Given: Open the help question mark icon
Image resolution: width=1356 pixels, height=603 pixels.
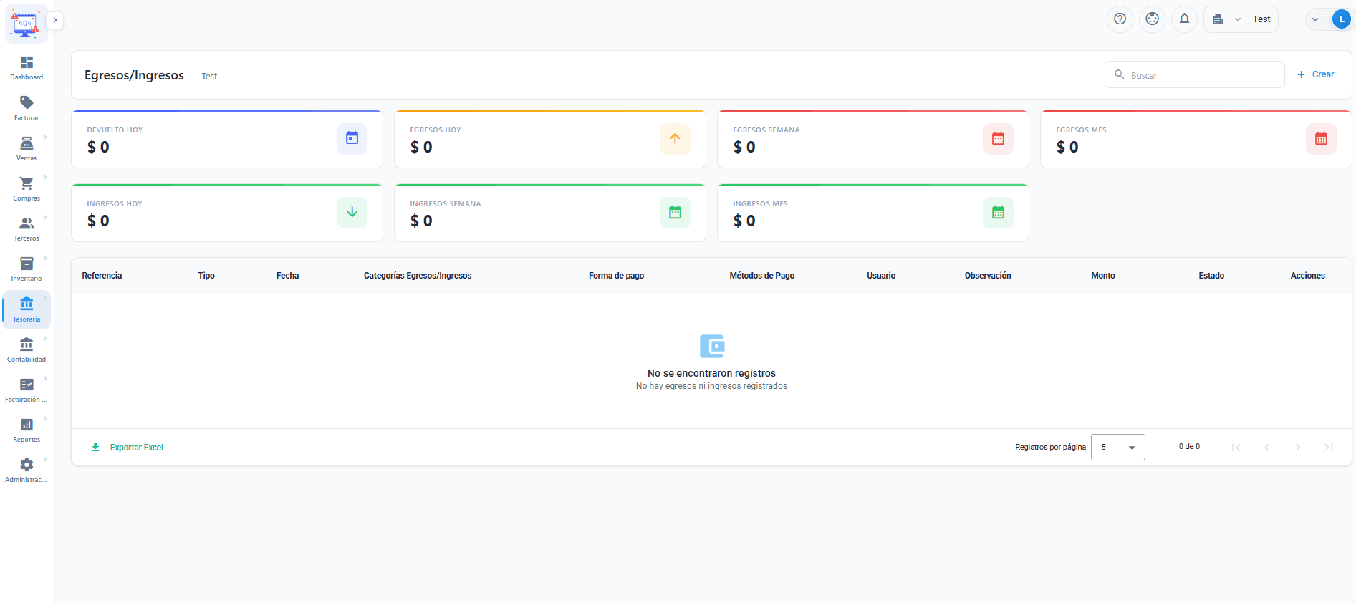Looking at the screenshot, I should pyautogui.click(x=1120, y=19).
